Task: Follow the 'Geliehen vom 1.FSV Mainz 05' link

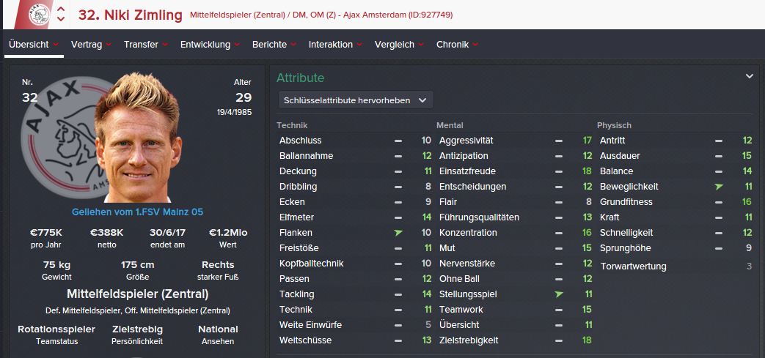Action: click(x=137, y=212)
